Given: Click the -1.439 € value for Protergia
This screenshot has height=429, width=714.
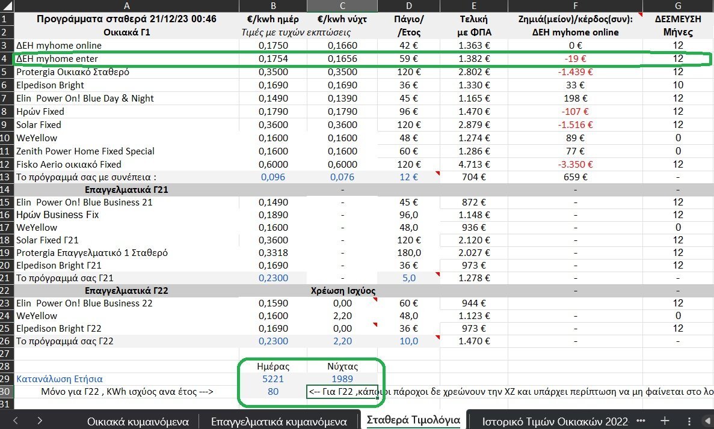Looking at the screenshot, I should pyautogui.click(x=576, y=72).
